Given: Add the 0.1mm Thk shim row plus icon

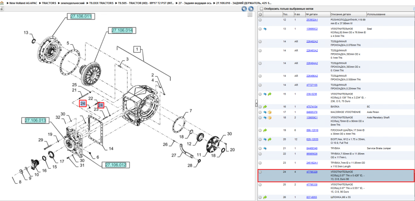Looking at the screenshot, I should (261, 50).
